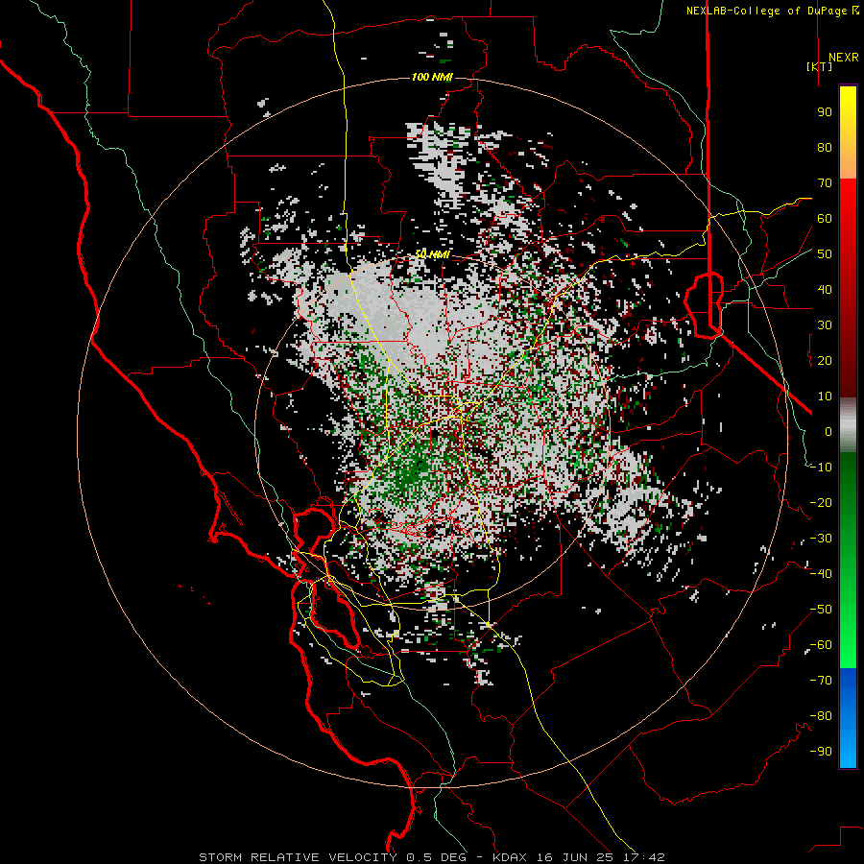Click the 30 value on velocity scale
The height and width of the screenshot is (864, 864).
point(825,325)
